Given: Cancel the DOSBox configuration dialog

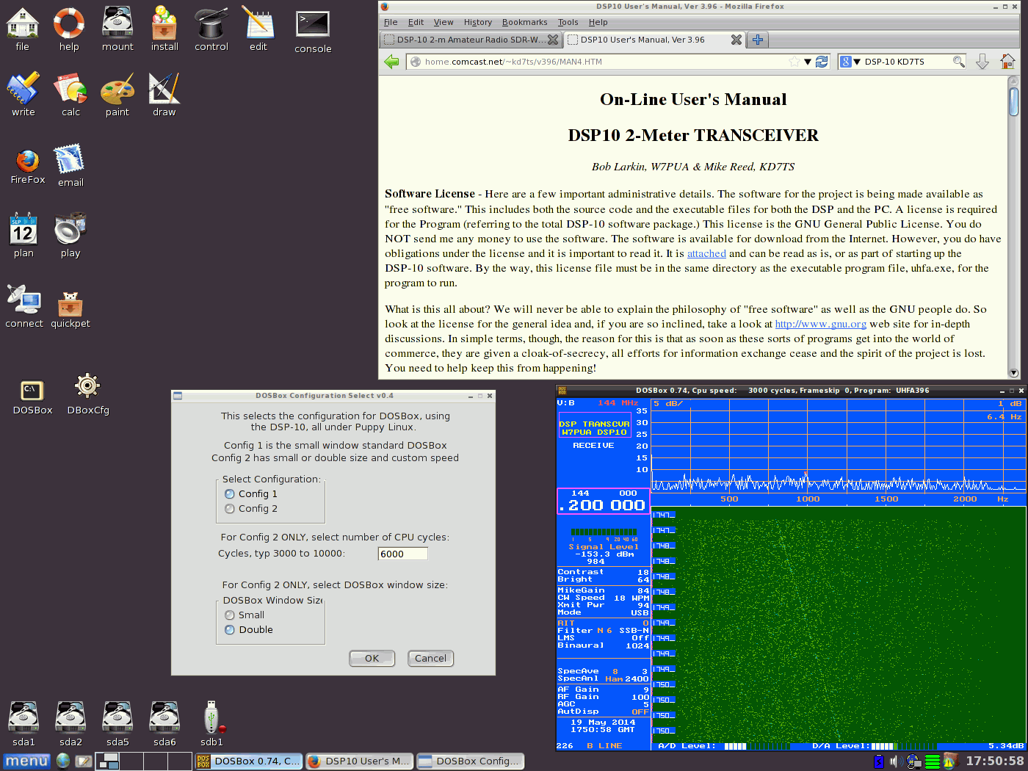Looking at the screenshot, I should [430, 659].
